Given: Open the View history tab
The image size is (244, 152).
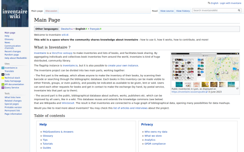Looking at the screenshot, I should click(183, 11).
